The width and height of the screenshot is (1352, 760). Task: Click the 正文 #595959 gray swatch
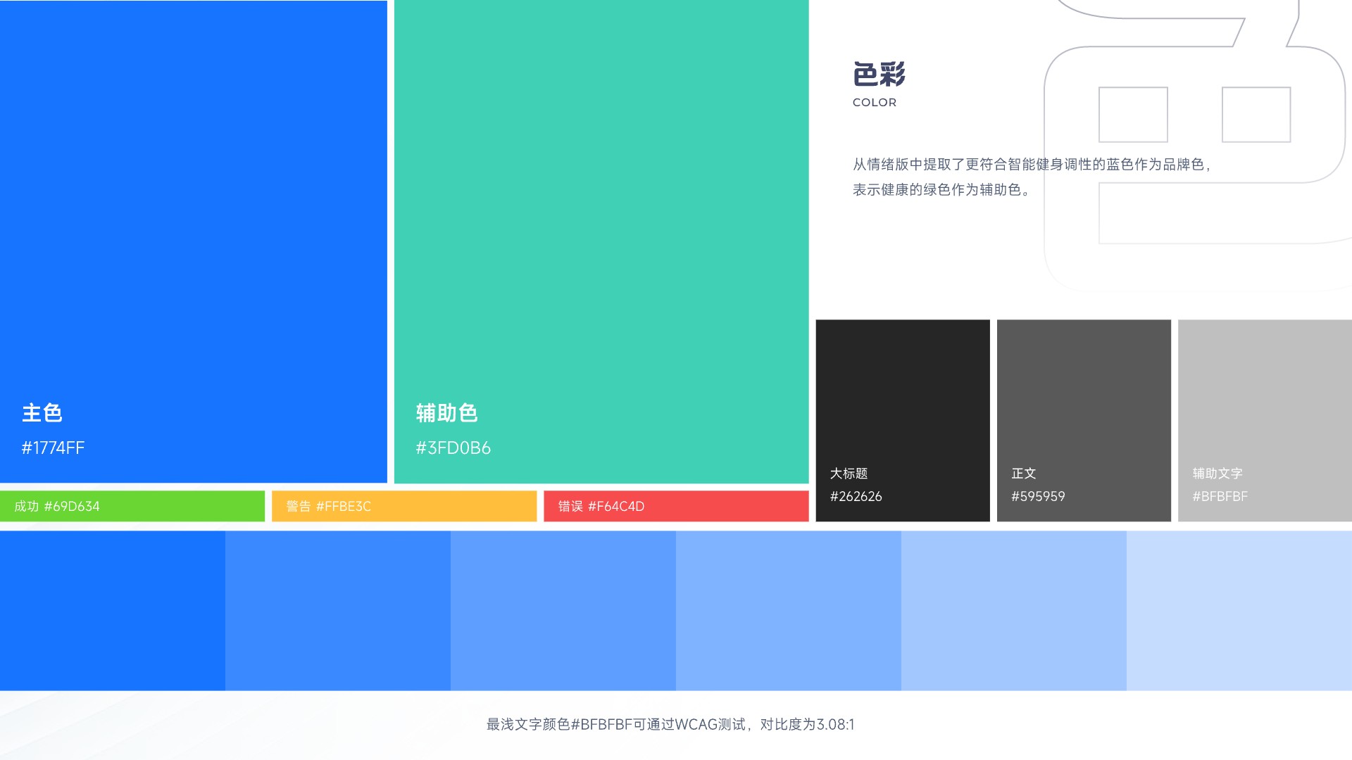point(1084,421)
